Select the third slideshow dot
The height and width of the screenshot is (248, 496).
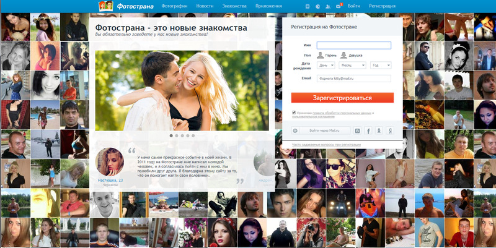pyautogui.click(x=182, y=135)
